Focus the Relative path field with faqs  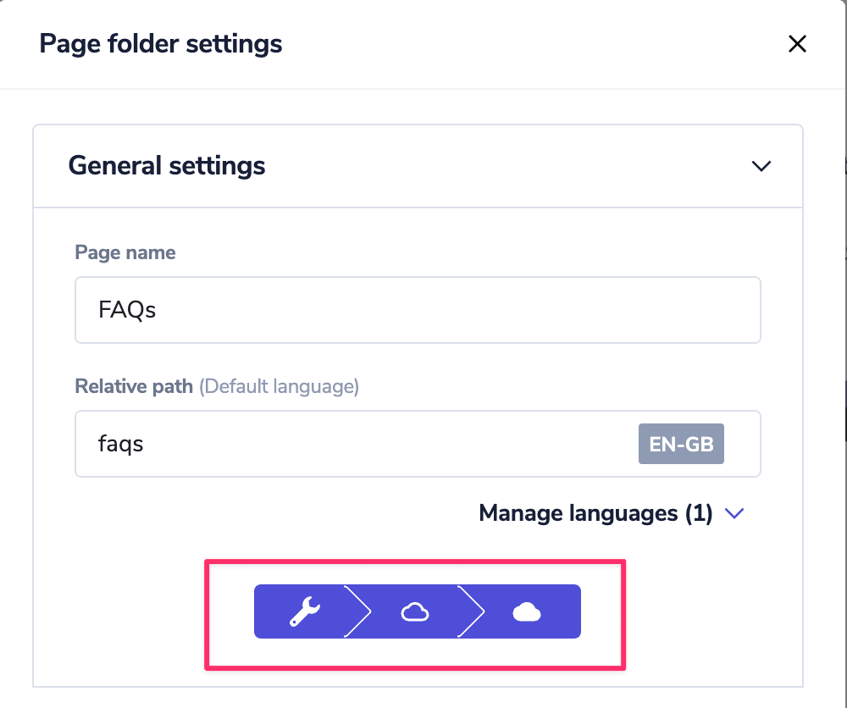[x=356, y=444]
